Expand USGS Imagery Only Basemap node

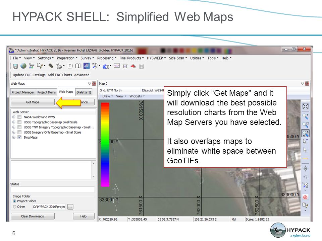point(14,133)
